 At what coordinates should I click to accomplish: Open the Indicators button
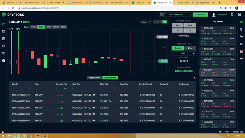point(146,22)
